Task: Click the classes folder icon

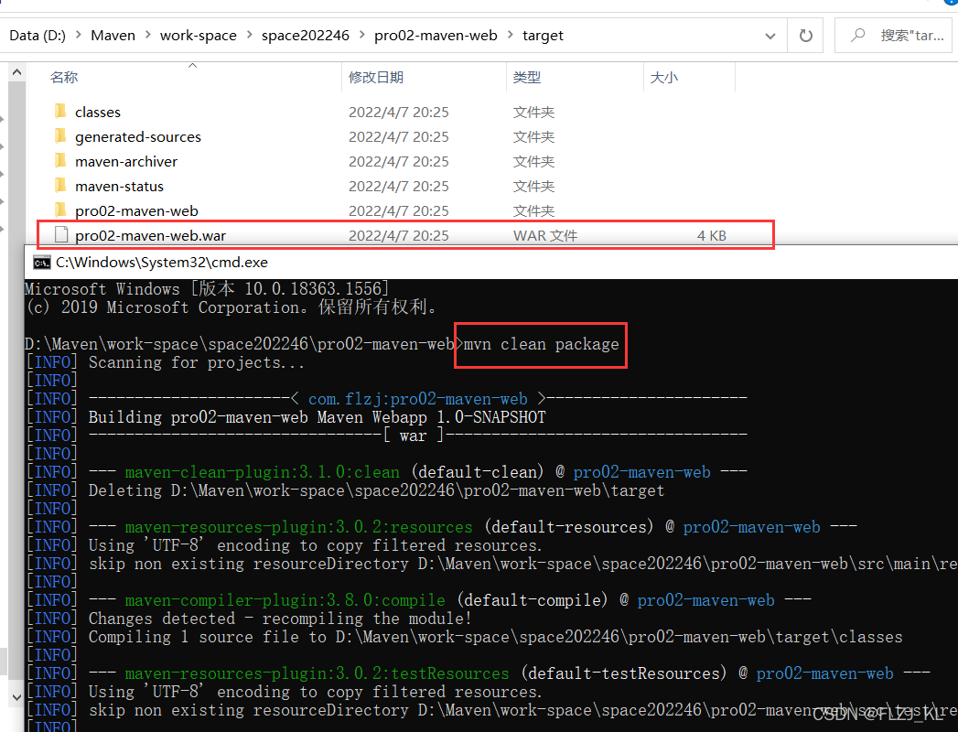Action: pyautogui.click(x=60, y=112)
